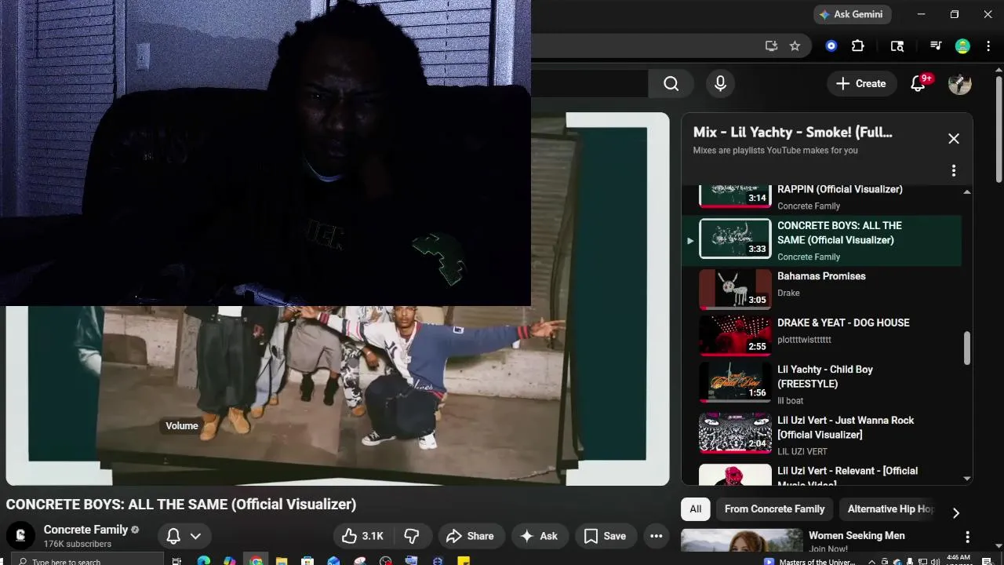Click the Share button

[x=470, y=536]
